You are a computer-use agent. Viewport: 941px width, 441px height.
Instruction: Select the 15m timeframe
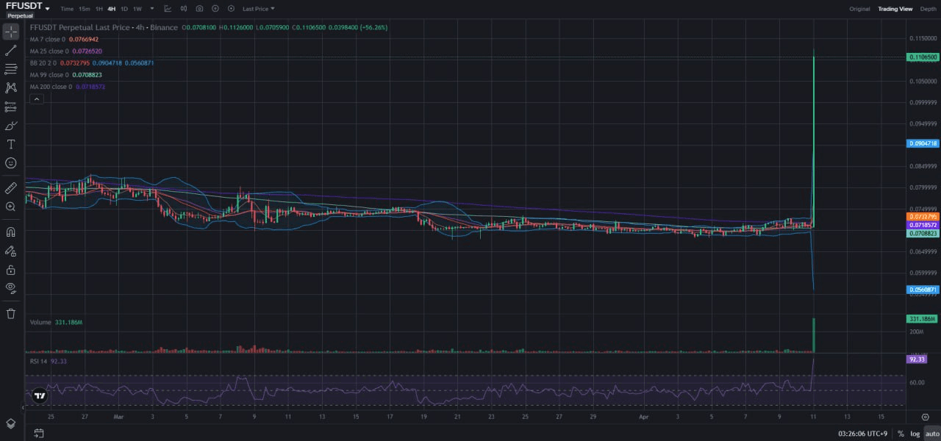[x=83, y=8]
